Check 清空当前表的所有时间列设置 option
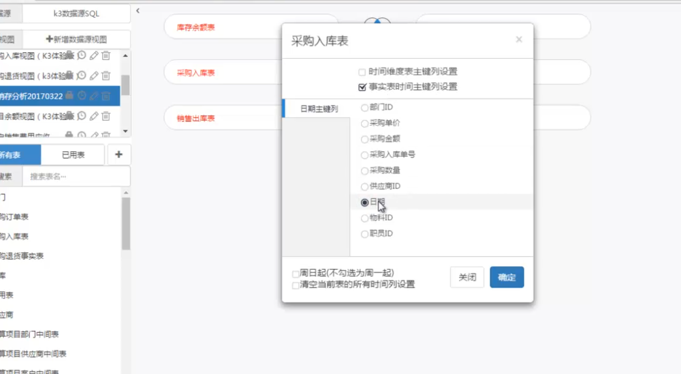This screenshot has width=681, height=374. point(295,285)
